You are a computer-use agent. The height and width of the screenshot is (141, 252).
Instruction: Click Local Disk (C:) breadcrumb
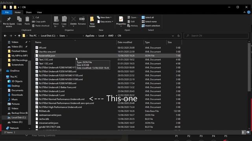48,36
